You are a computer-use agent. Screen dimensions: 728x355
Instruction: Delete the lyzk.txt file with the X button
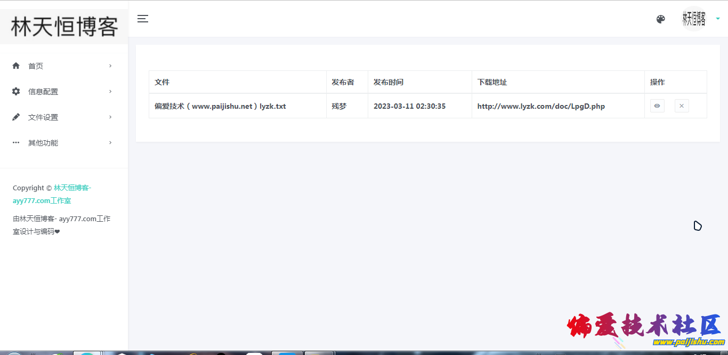click(x=682, y=106)
